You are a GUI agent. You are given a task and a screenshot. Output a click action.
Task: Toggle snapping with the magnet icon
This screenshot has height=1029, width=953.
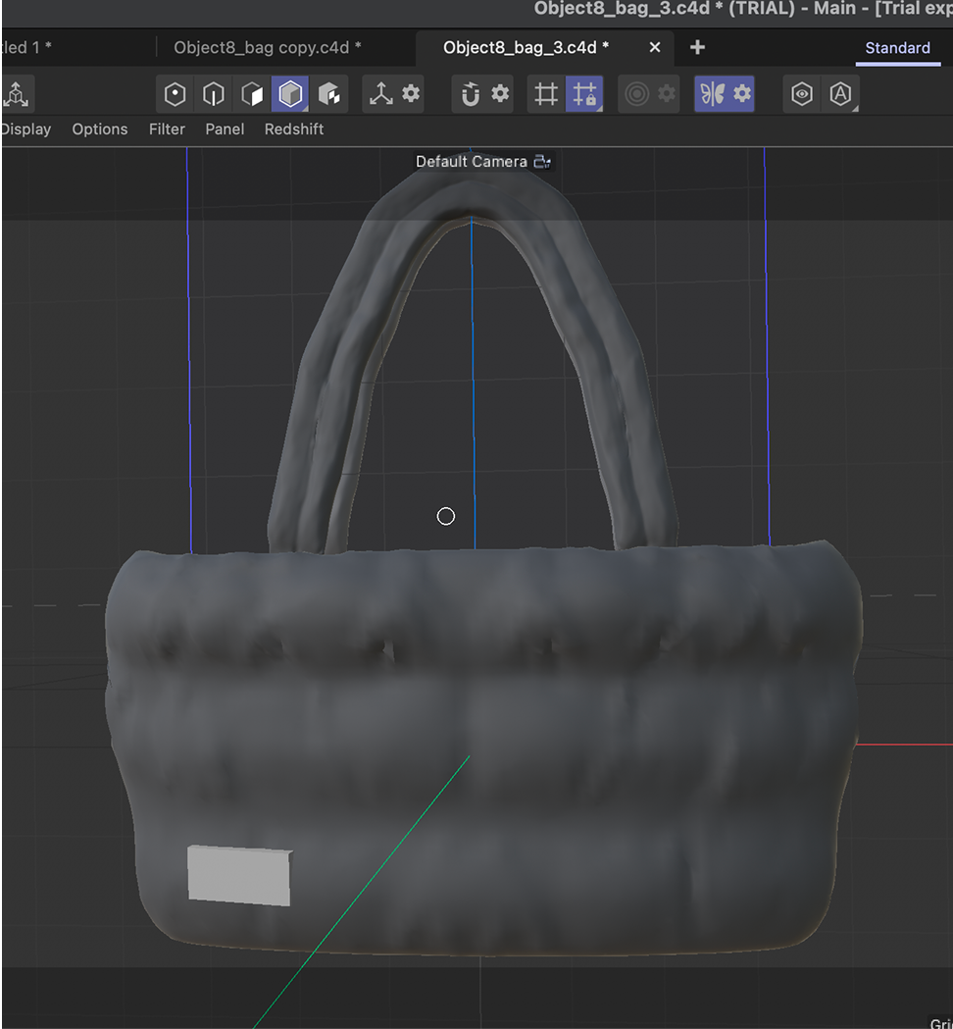(x=470, y=94)
